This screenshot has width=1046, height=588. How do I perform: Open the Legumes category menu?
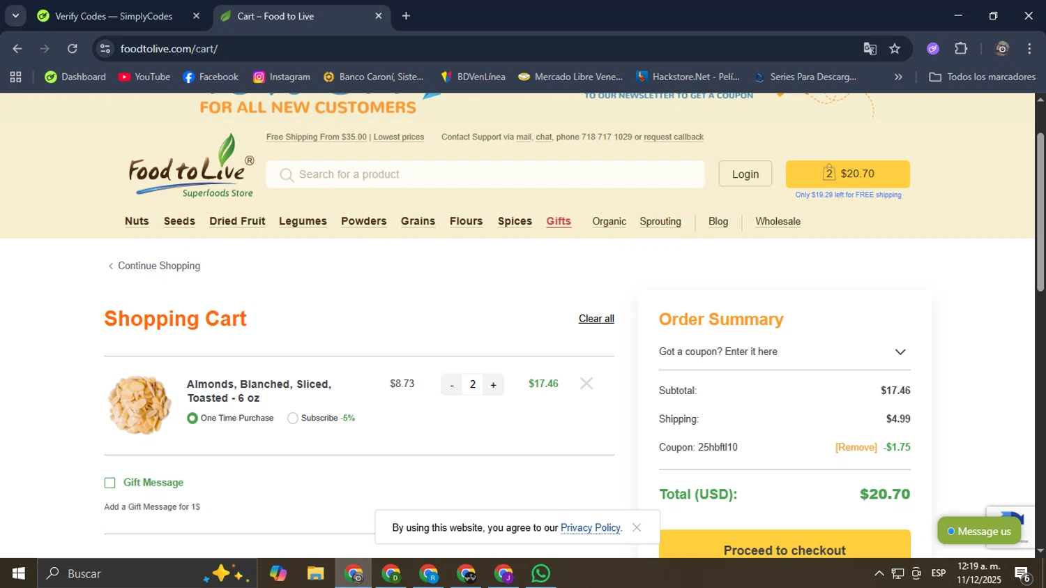[303, 221]
